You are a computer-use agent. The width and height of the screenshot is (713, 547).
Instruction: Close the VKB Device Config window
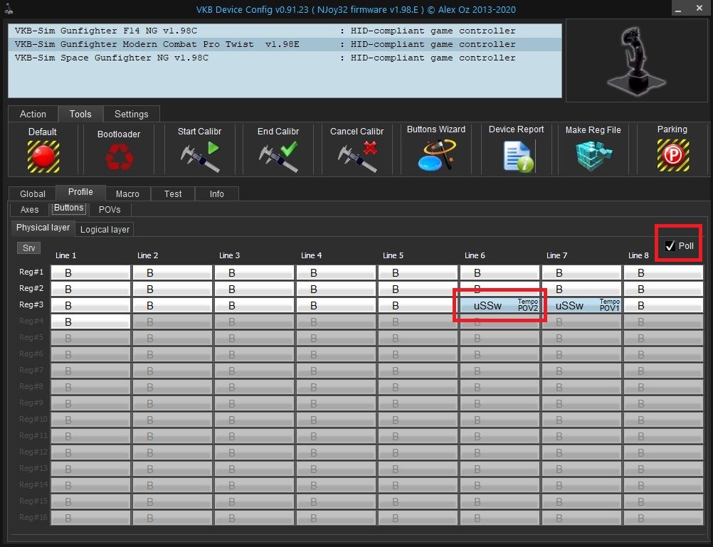(x=699, y=9)
